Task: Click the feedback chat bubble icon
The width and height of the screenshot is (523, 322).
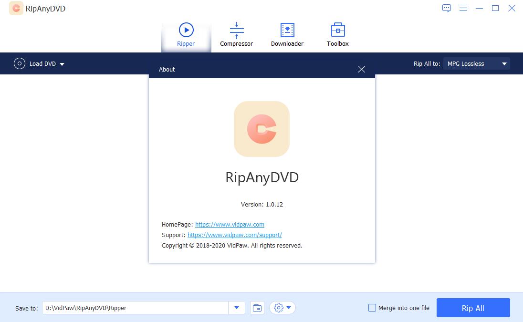Action: [x=446, y=8]
